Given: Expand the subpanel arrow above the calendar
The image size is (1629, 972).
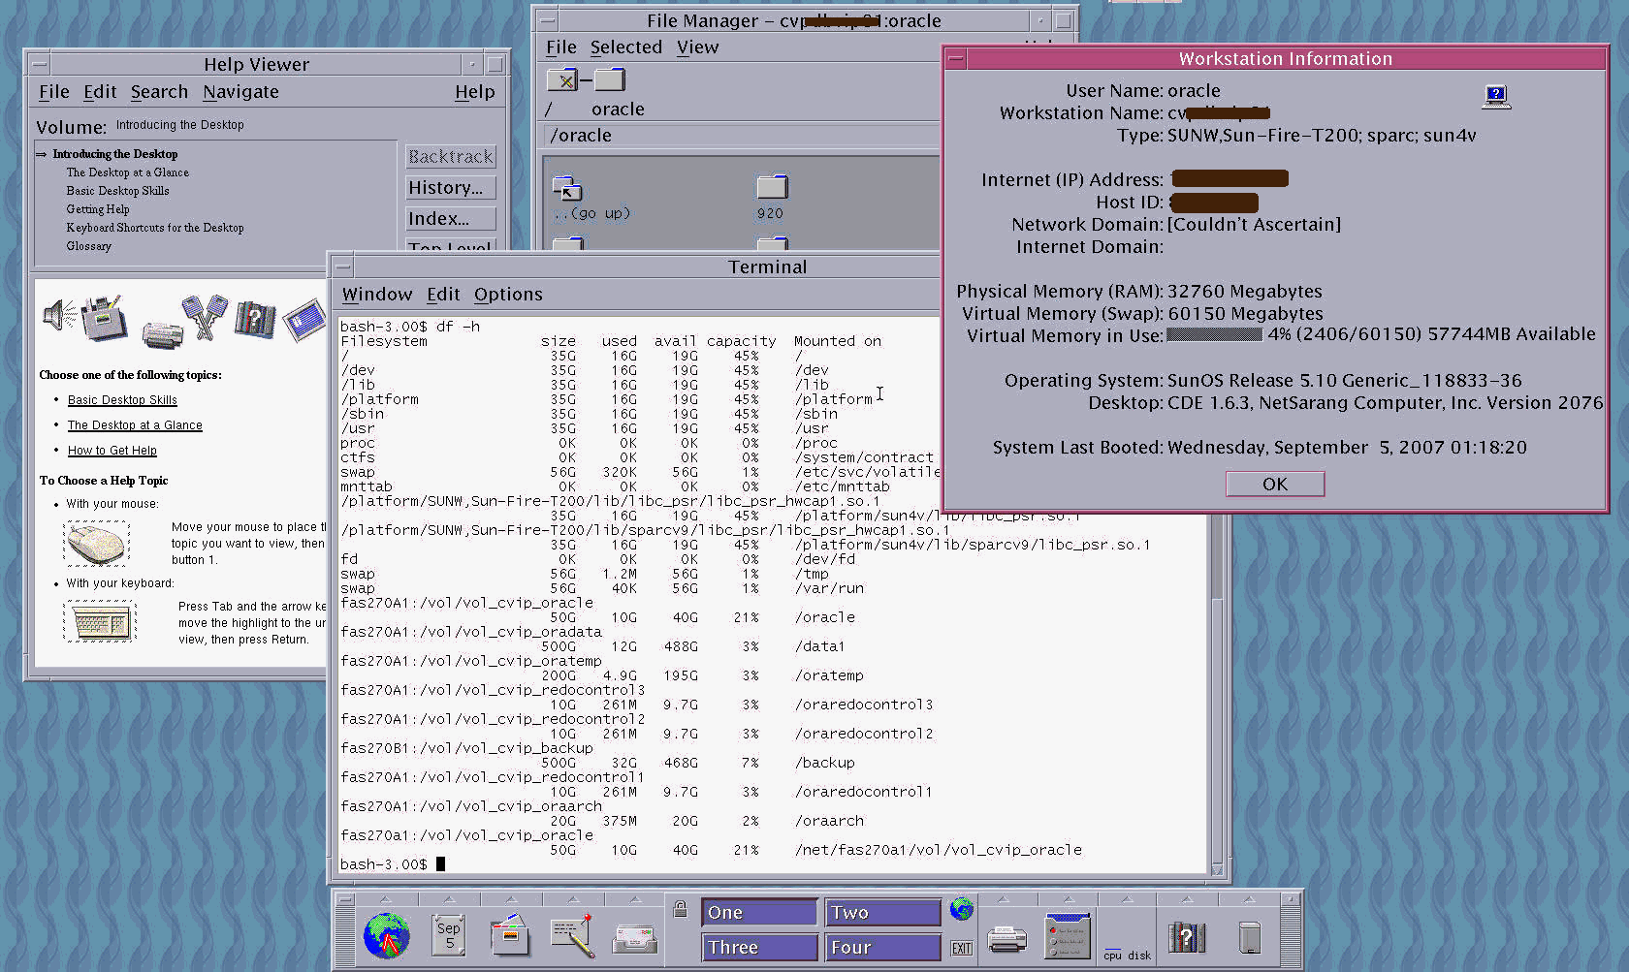Looking at the screenshot, I should pos(449,899).
